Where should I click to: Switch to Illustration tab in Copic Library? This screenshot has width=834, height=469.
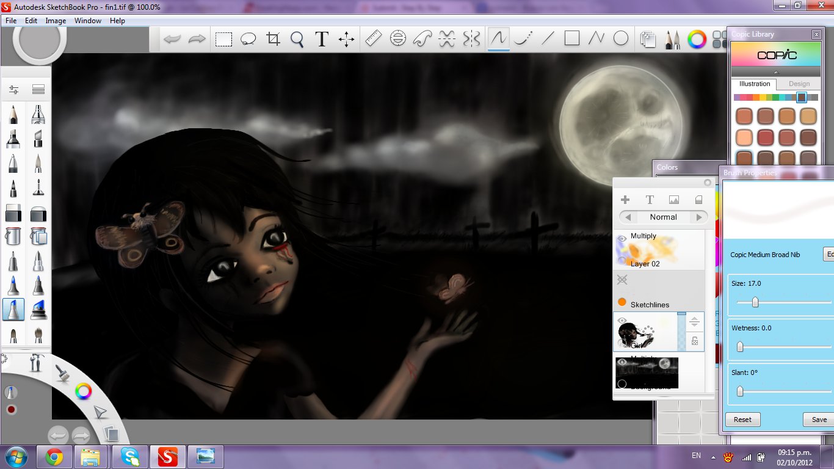click(755, 84)
